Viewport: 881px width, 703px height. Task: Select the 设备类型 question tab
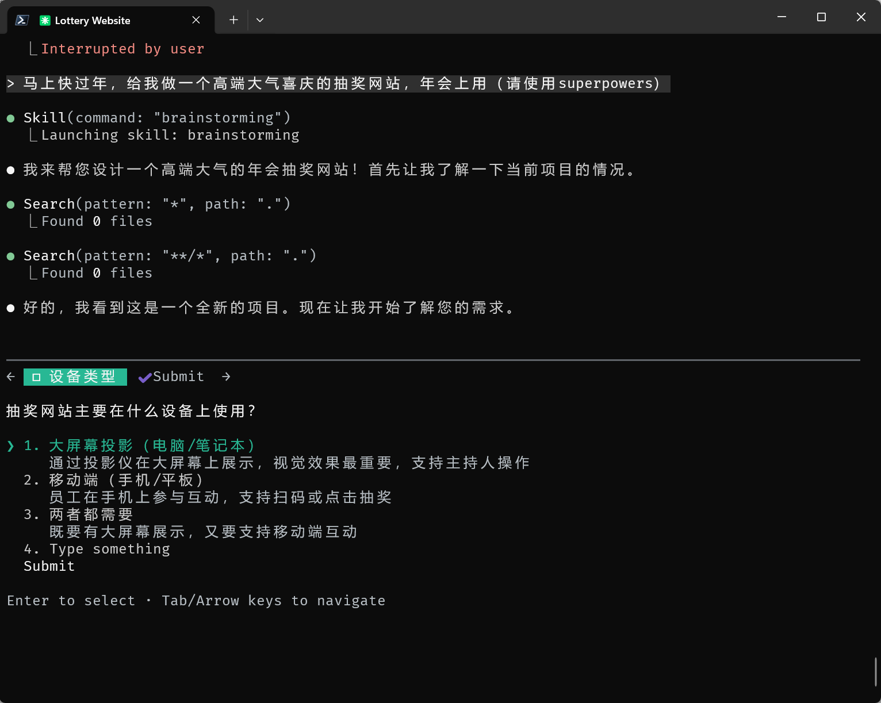75,377
